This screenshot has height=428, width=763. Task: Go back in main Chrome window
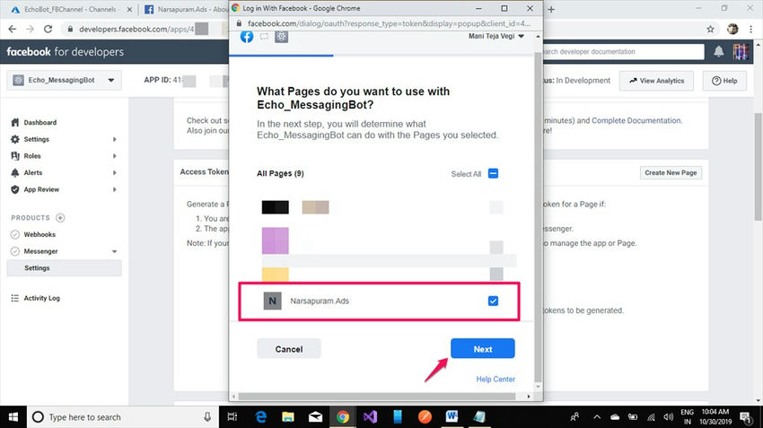13,30
